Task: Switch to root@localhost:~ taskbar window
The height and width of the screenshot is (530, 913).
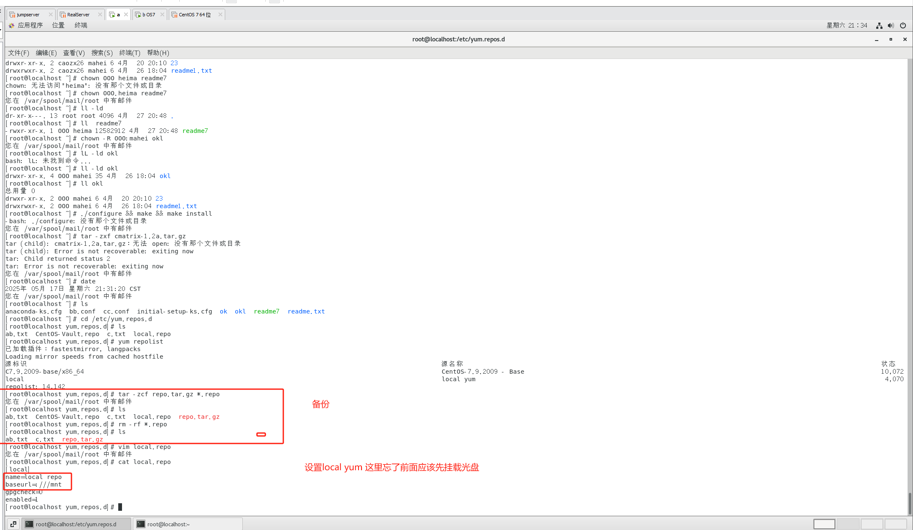Action: point(187,524)
